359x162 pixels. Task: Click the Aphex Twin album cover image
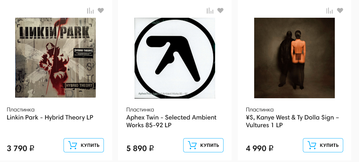[x=175, y=58]
